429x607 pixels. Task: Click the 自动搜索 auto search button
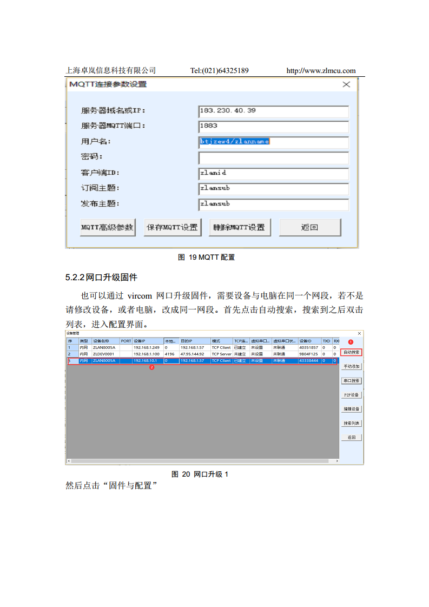coord(351,352)
